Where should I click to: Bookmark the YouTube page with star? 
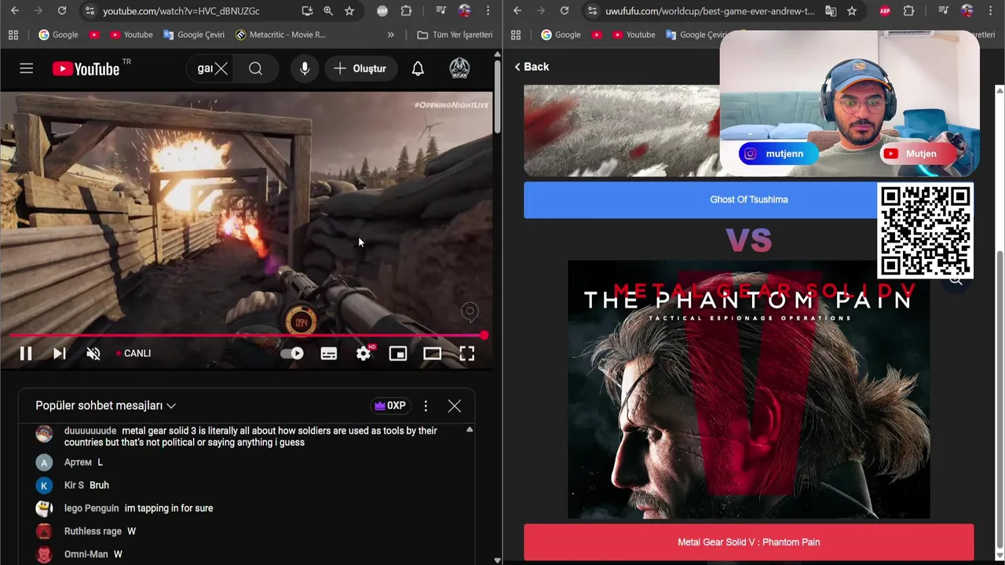(x=349, y=11)
